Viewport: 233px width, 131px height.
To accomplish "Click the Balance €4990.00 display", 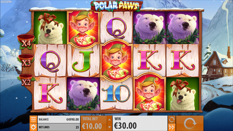I will tap(59, 119).
